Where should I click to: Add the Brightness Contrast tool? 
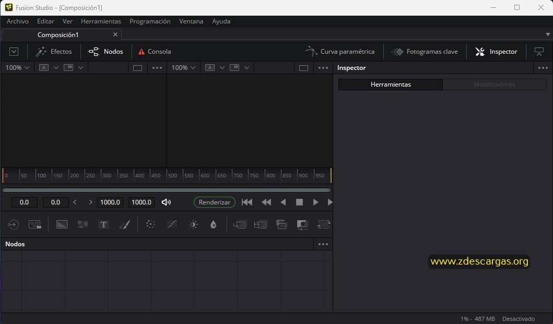(193, 224)
